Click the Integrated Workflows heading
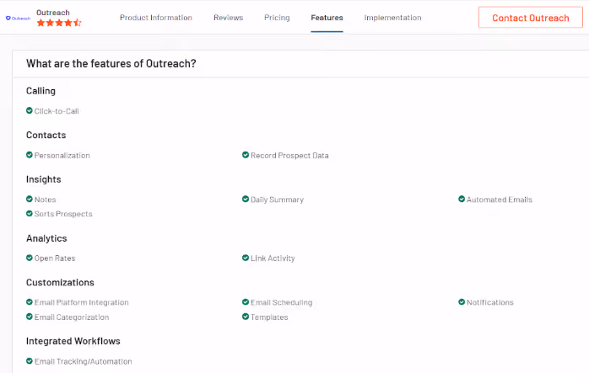 73,341
